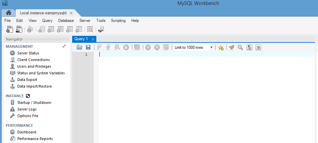318x143 pixels.
Task: Open a SQL script file from the toolbar
Action: coord(19,29)
